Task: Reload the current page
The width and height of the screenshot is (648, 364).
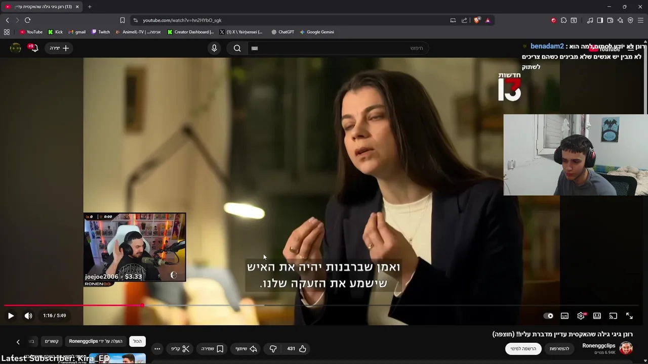Action: [x=27, y=20]
